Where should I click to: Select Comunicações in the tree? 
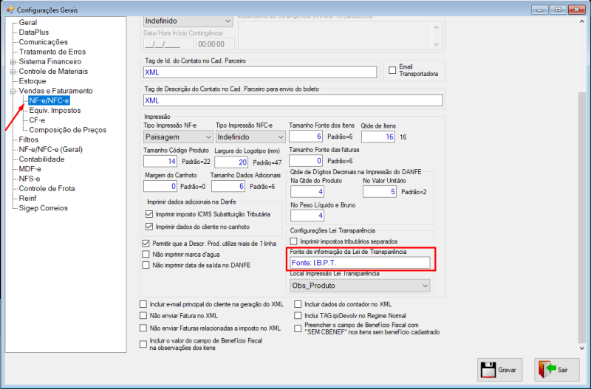tap(44, 42)
